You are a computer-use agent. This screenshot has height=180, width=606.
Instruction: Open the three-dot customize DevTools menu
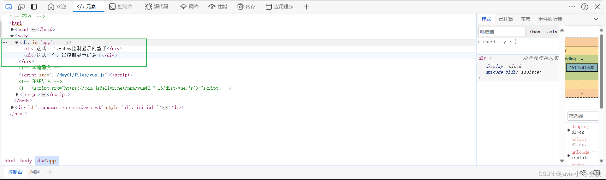(572, 7)
